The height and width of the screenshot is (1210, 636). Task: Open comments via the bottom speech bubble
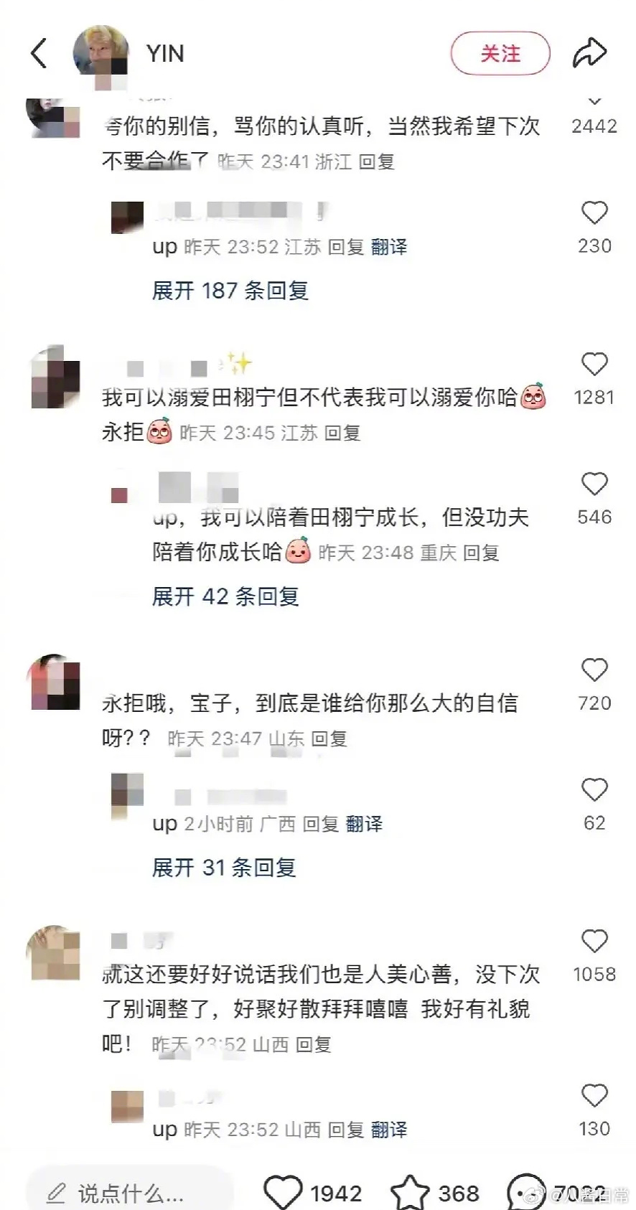(526, 1193)
